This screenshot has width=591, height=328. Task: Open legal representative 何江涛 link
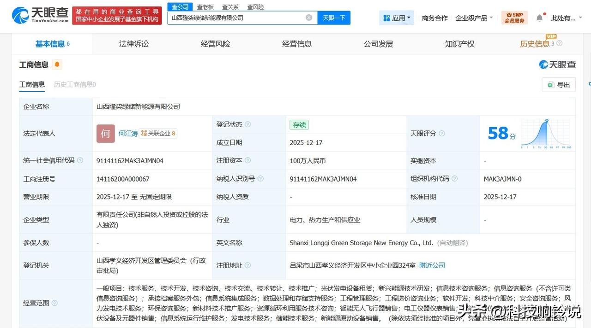[x=128, y=133]
